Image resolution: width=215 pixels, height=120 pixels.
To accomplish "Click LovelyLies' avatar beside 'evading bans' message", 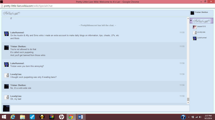I will tap(6, 75).
